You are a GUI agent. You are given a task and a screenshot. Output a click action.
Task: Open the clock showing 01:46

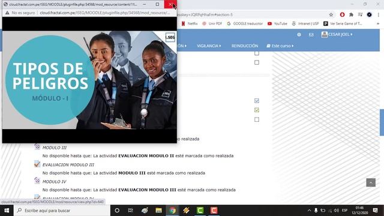pyautogui.click(x=359, y=211)
